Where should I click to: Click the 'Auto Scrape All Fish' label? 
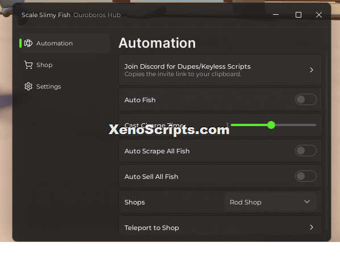pyautogui.click(x=157, y=151)
